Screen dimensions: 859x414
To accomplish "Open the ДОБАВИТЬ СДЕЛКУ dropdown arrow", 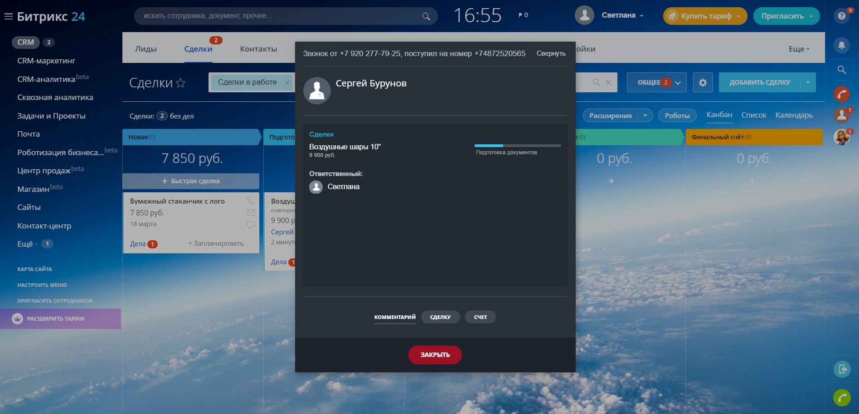I will [808, 82].
